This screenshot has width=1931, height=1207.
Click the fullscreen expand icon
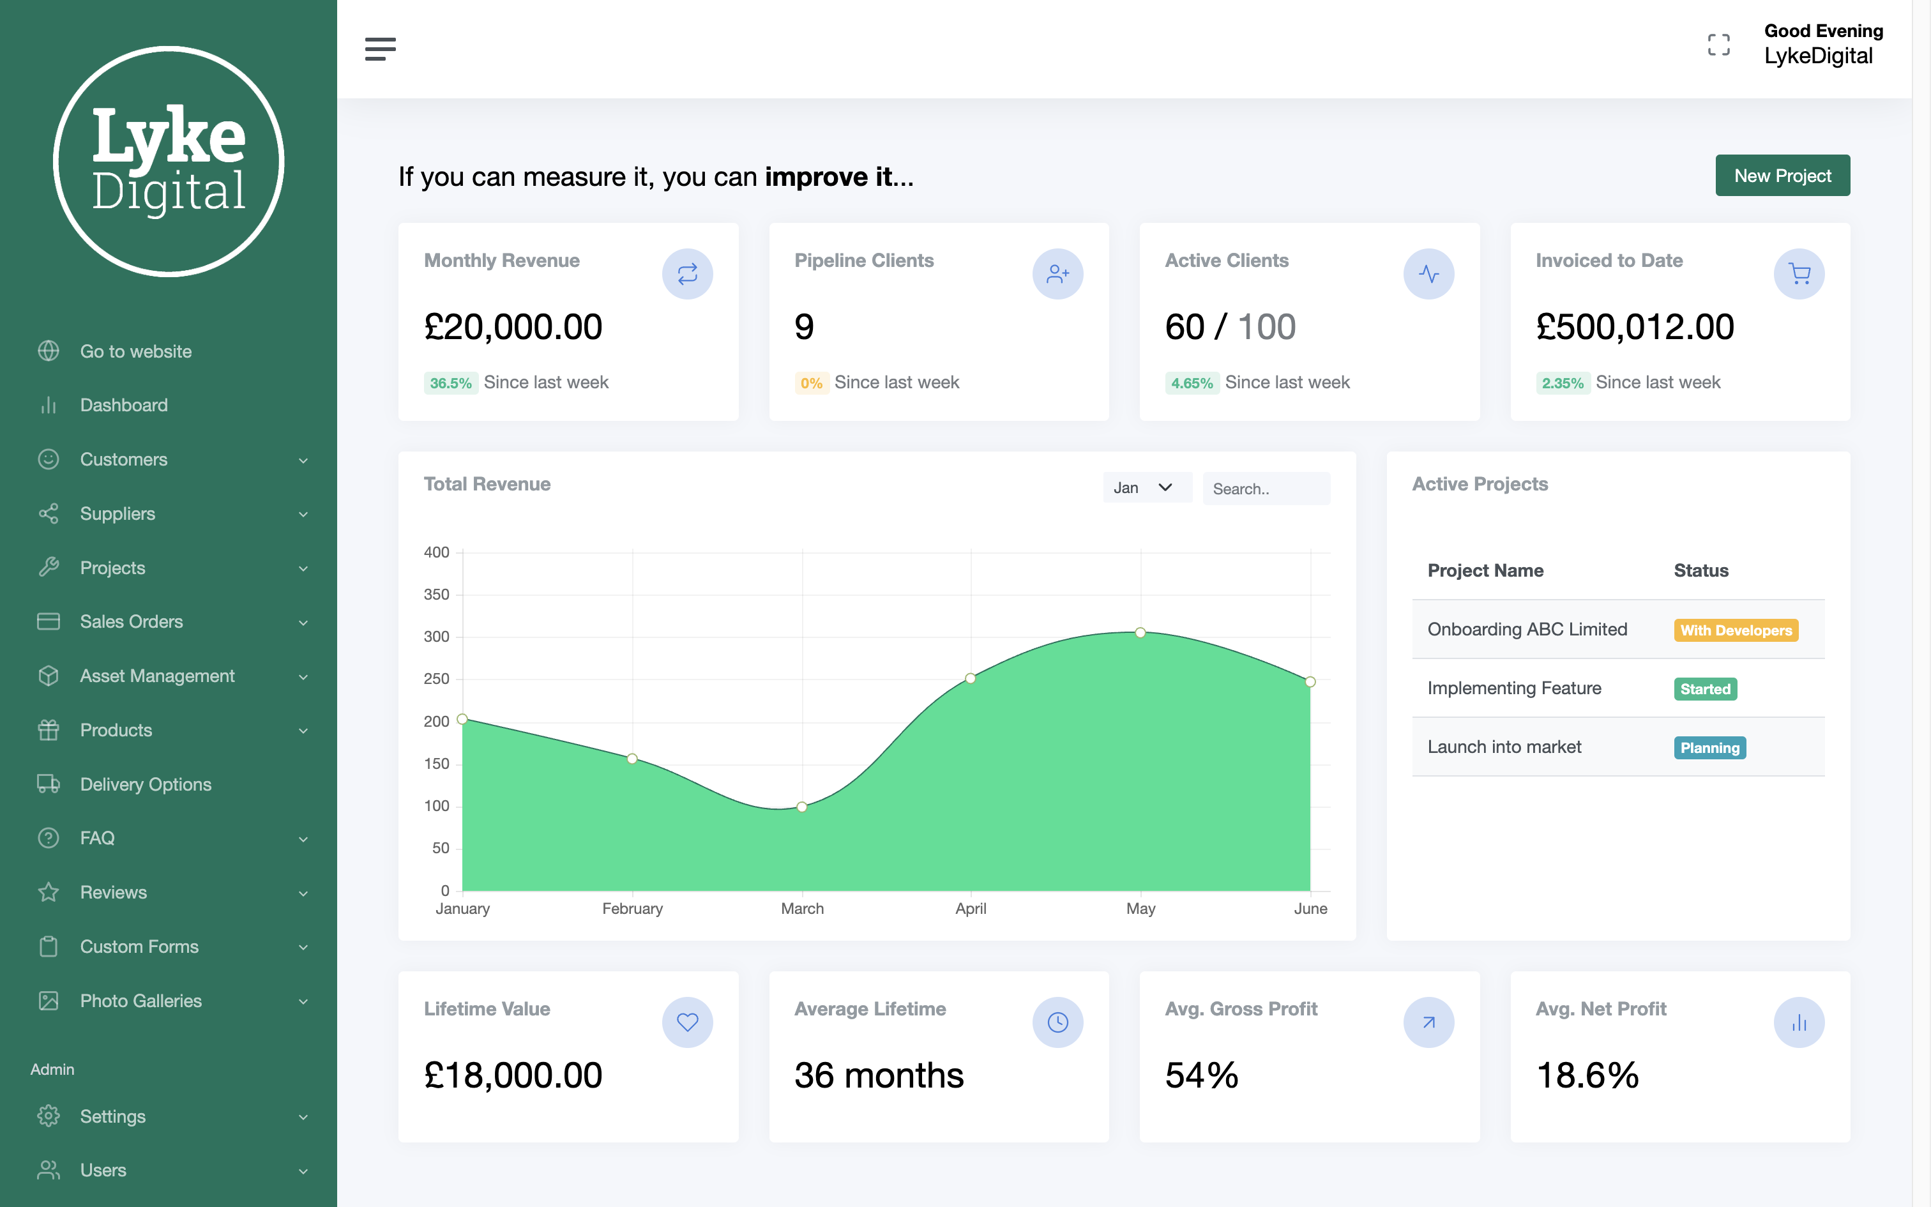[x=1719, y=45]
